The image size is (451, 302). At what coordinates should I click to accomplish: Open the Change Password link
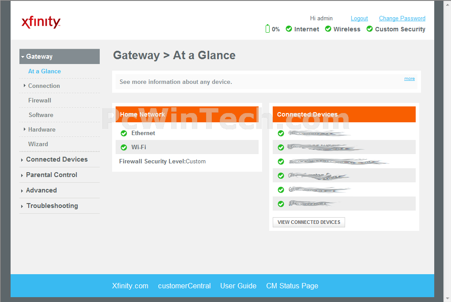pos(402,19)
